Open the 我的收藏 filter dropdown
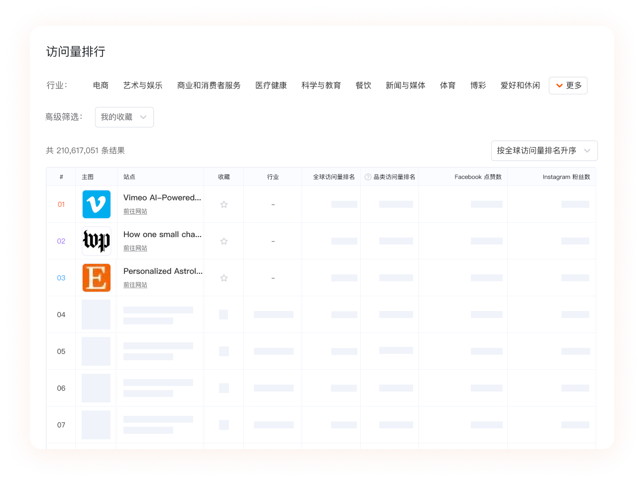 point(124,117)
